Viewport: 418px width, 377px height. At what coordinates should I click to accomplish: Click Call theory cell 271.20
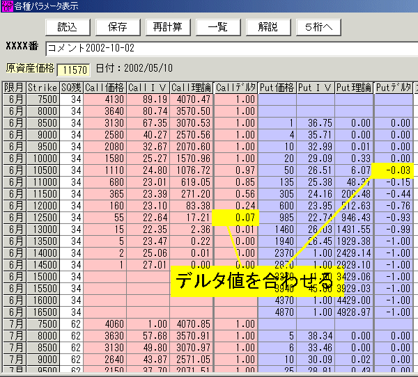[x=192, y=194]
